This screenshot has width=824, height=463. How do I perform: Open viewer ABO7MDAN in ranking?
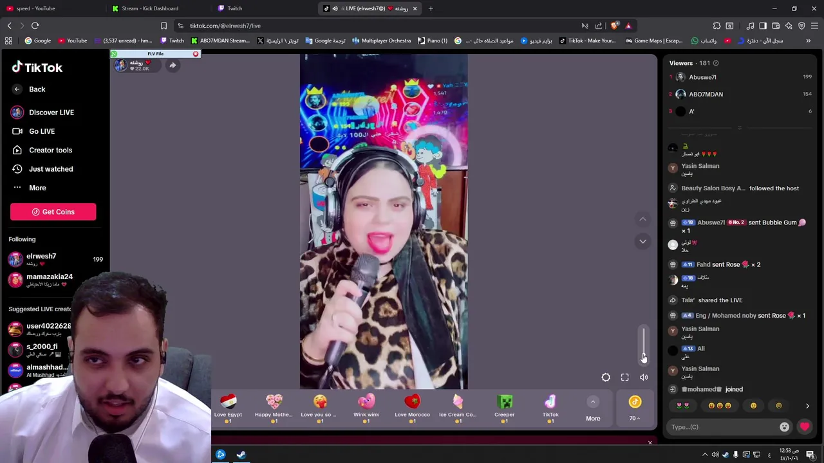[706, 95]
